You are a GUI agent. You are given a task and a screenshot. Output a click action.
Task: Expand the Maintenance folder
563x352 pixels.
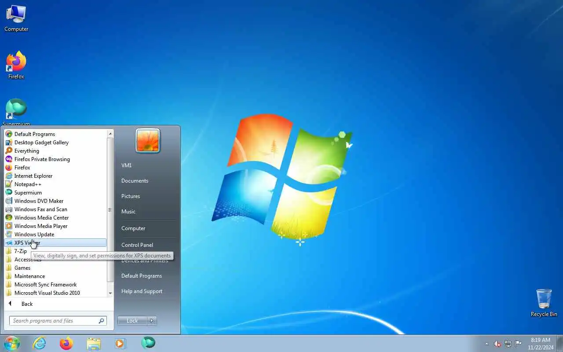tap(55, 276)
